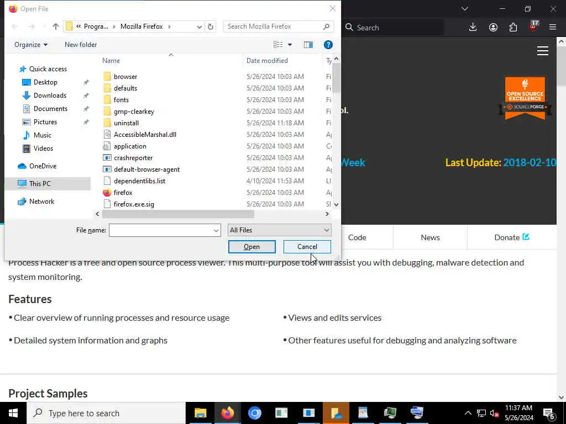Click the New folder button
The image size is (566, 424).
[x=81, y=45]
